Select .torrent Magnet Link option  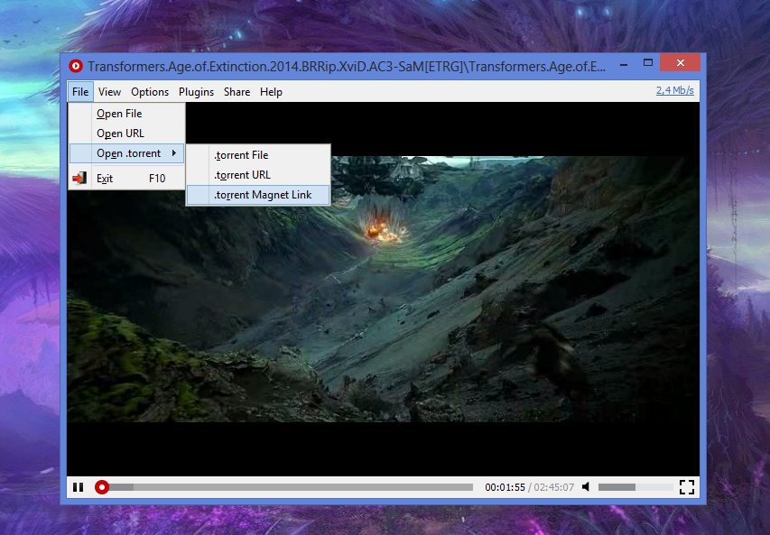point(258,195)
